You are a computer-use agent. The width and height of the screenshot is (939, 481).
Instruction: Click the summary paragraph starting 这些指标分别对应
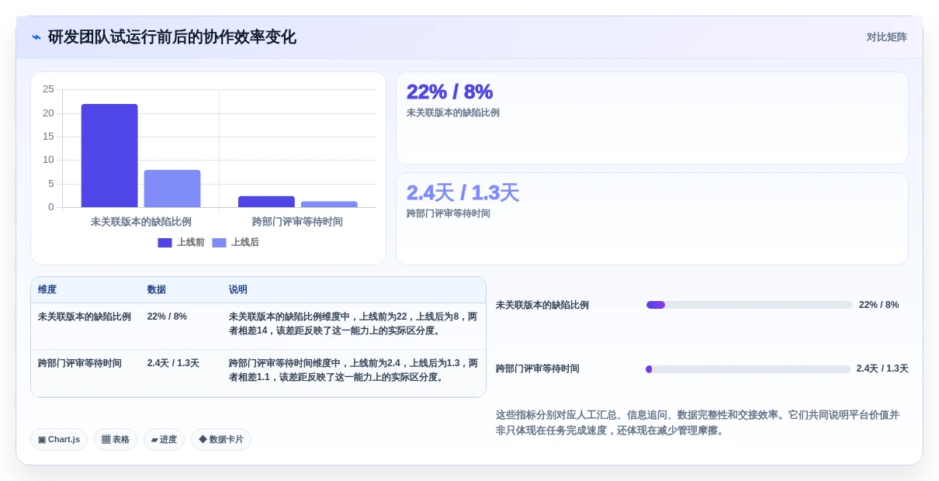tap(698, 423)
